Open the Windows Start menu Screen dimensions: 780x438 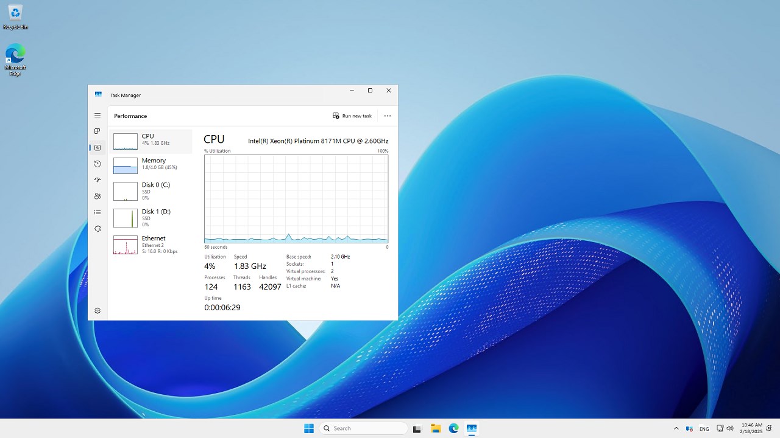pyautogui.click(x=309, y=428)
